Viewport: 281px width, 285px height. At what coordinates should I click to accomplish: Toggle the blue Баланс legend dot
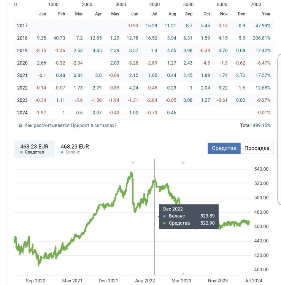62,152
